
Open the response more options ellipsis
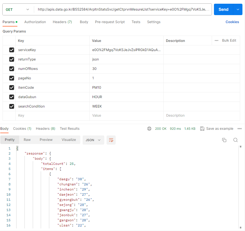240,129
